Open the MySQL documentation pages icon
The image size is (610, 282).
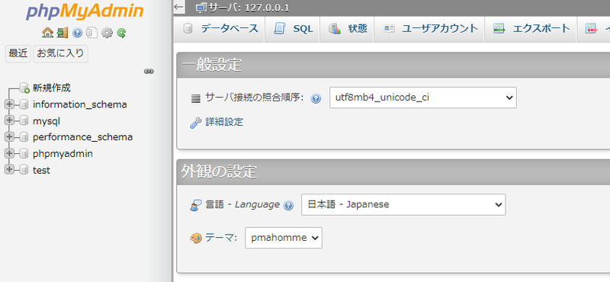tap(91, 33)
